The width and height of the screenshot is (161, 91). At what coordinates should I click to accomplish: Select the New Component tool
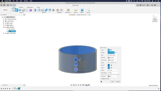pyautogui.click(x=58, y=10)
